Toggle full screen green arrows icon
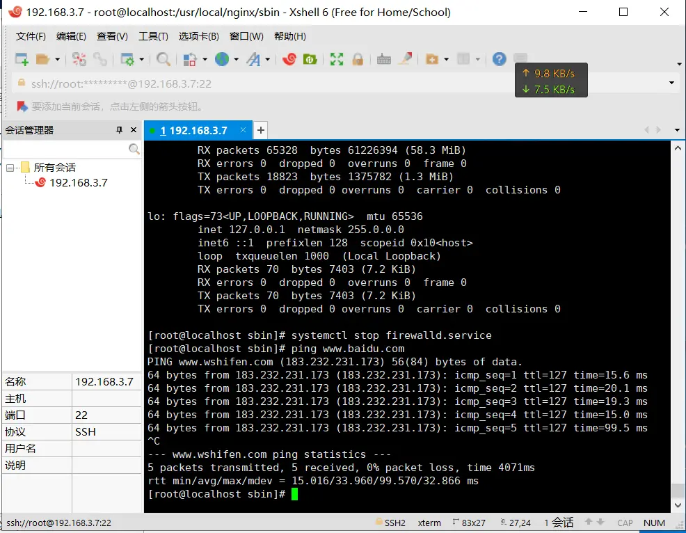 (337, 59)
